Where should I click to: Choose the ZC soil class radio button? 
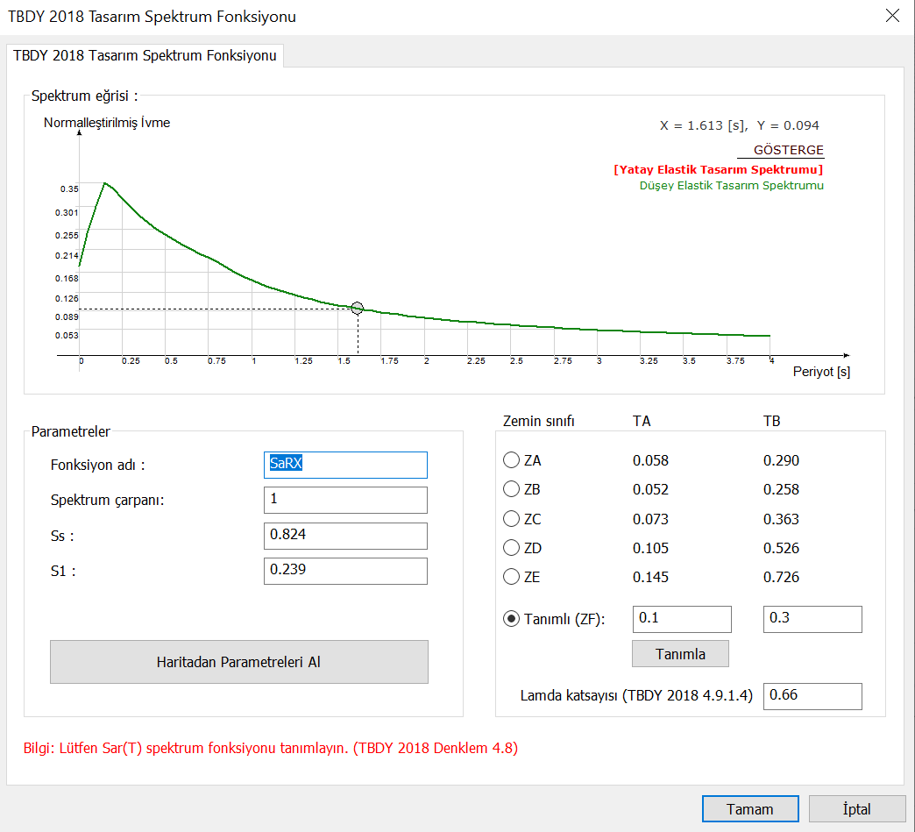511,519
